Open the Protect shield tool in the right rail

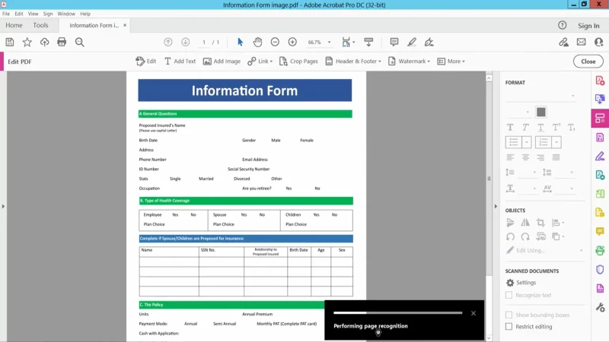coord(600,270)
